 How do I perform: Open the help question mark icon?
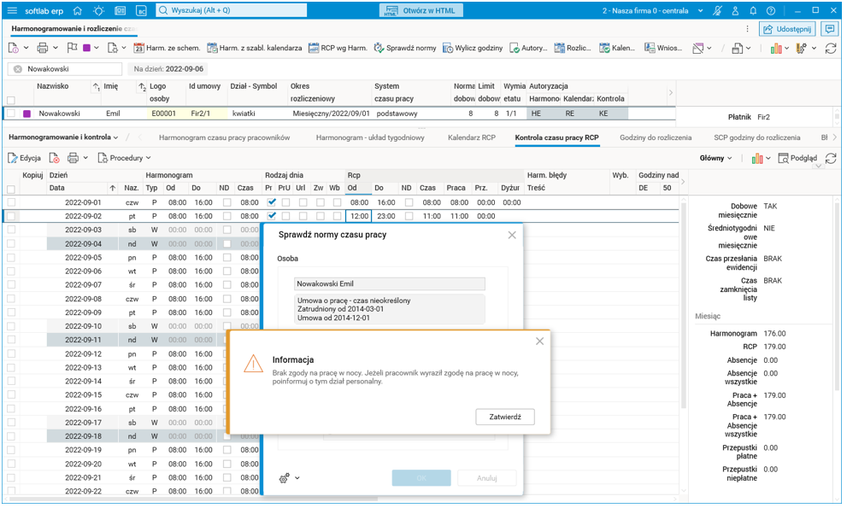[771, 11]
